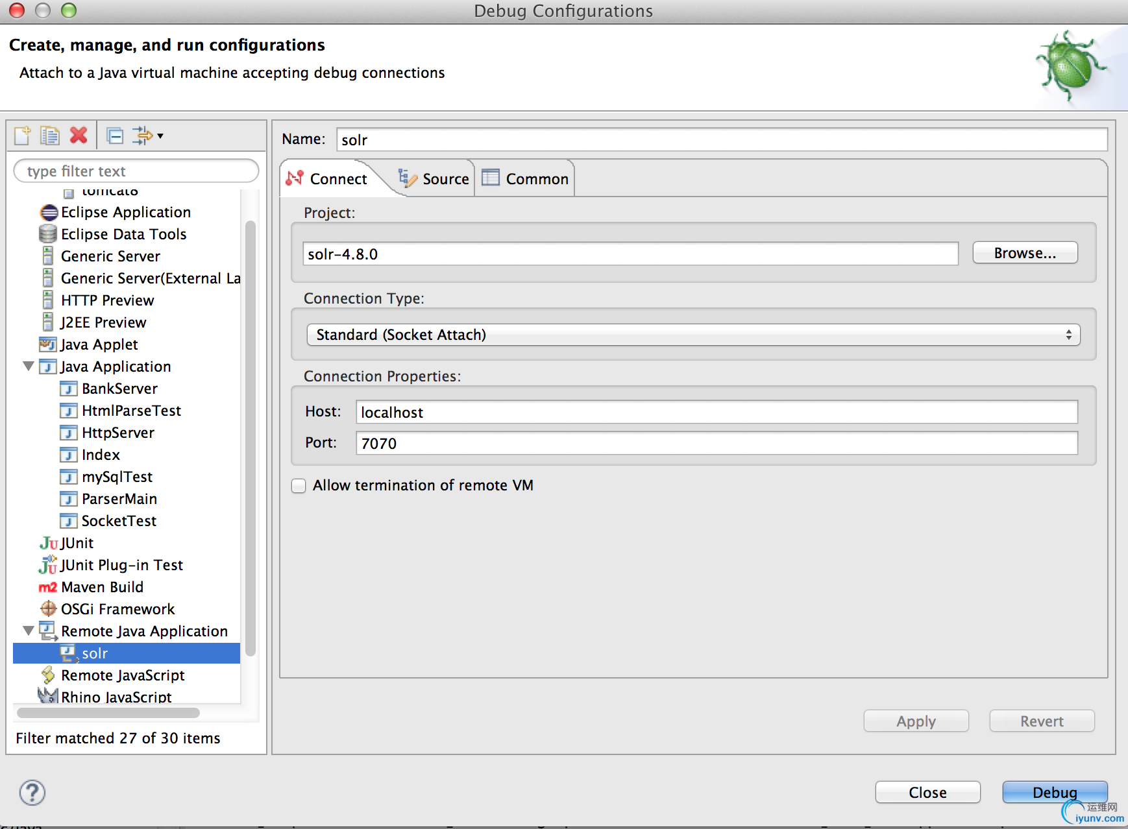Click the J2EE Preview server icon
The image size is (1128, 829).
(48, 322)
